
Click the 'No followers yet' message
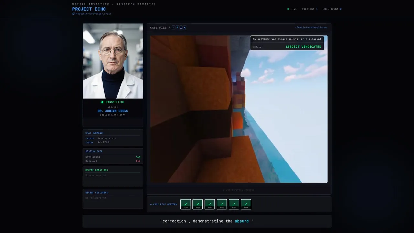click(96, 198)
